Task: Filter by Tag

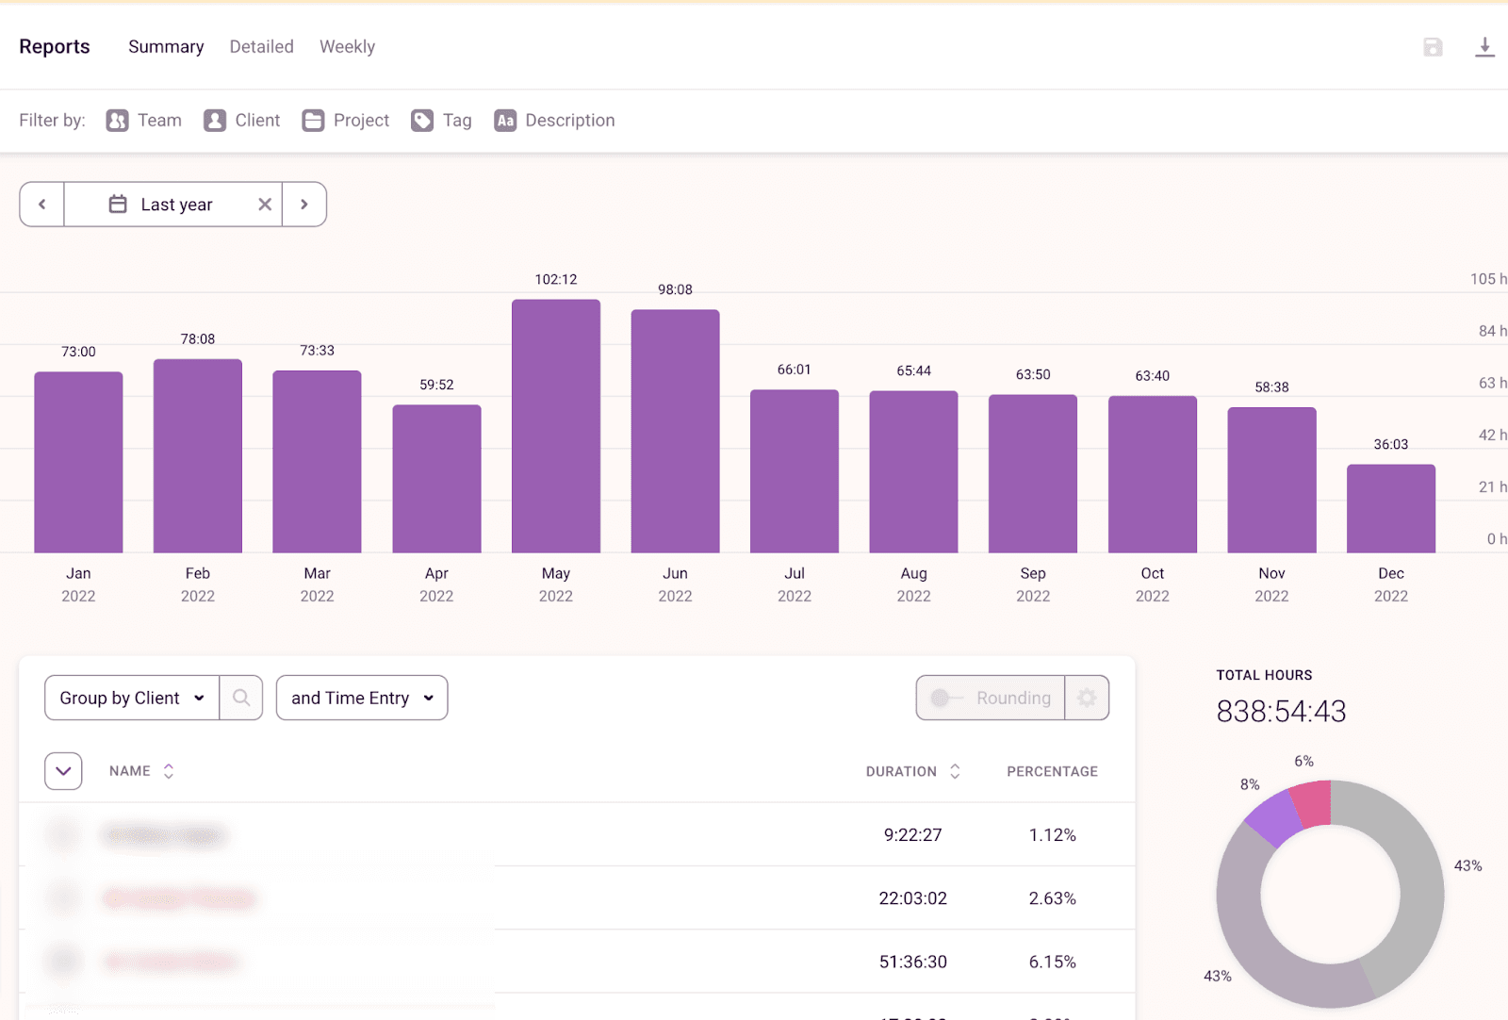Action: [x=442, y=121]
